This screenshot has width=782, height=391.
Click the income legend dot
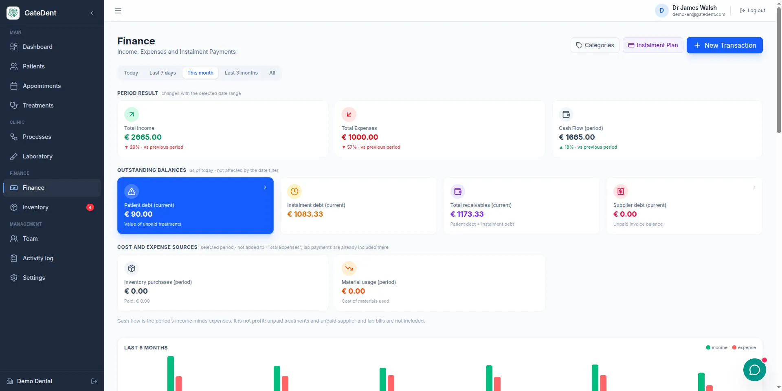pyautogui.click(x=708, y=347)
